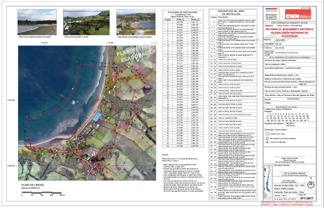Click the Vértice Coordenadas legend symbol
This screenshot has width=324, height=208.
[266, 142]
